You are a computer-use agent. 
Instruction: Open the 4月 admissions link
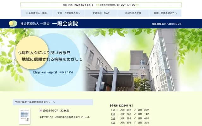pos(113,123)
